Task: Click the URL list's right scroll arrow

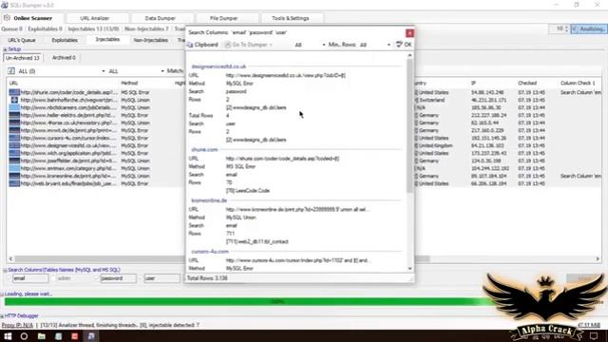Action: point(598,259)
